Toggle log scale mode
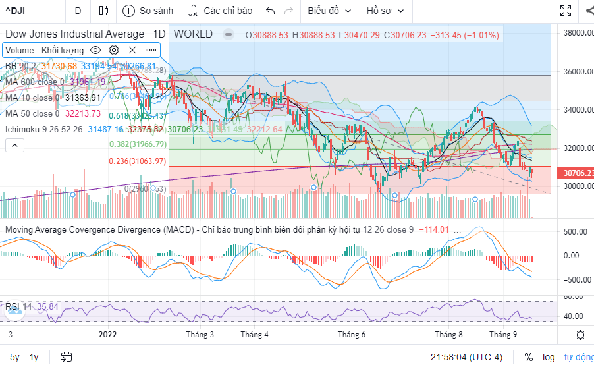 click(549, 357)
